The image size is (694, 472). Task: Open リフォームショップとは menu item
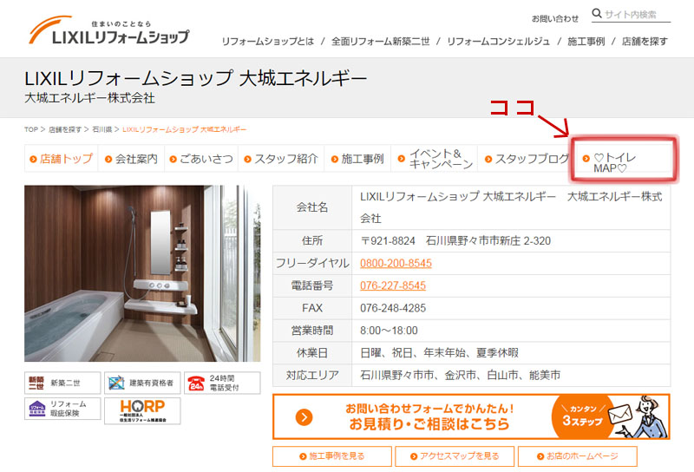tap(268, 41)
